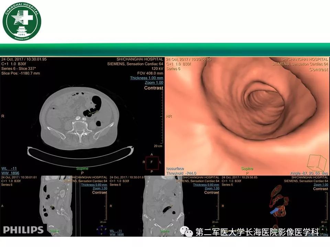Click the green Supine label in axial view
330x247 pixels.
pos(82,168)
